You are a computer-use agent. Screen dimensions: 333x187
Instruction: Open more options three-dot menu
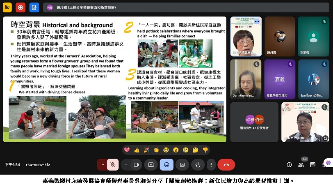pos(211,164)
